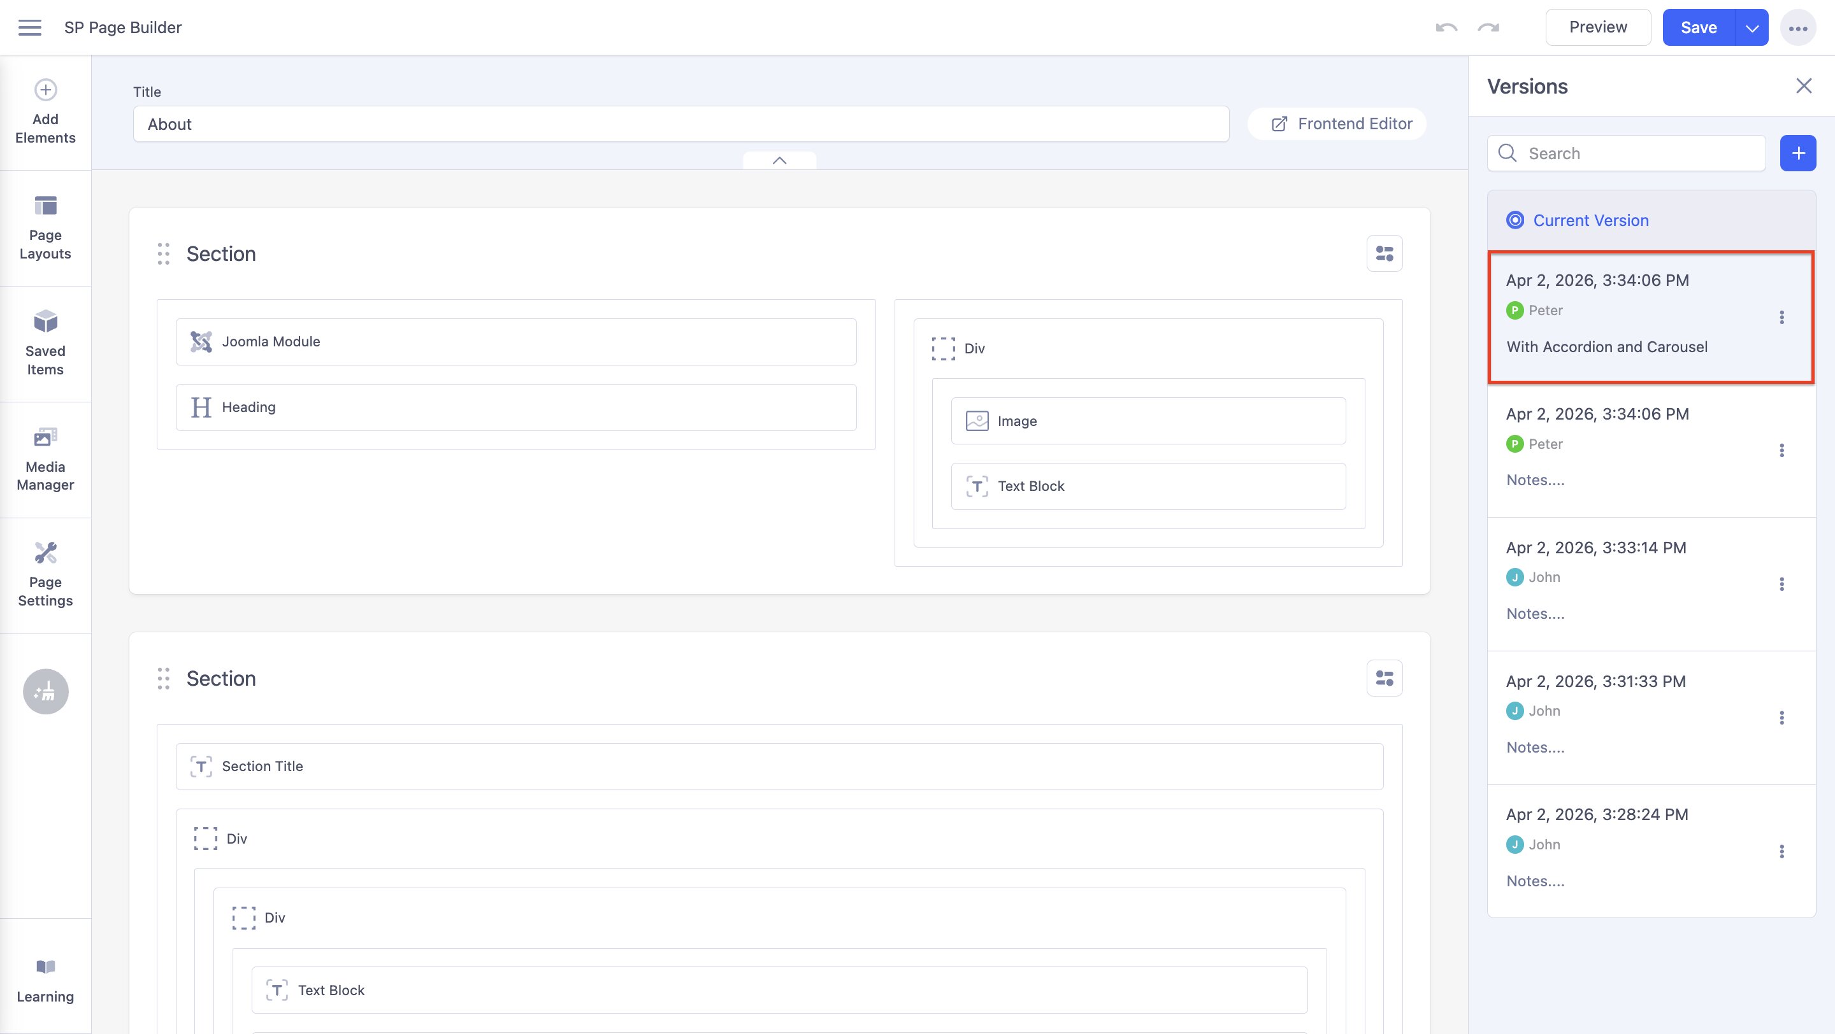Collapse the title panel with chevron
Image resolution: width=1835 pixels, height=1034 pixels.
click(779, 161)
